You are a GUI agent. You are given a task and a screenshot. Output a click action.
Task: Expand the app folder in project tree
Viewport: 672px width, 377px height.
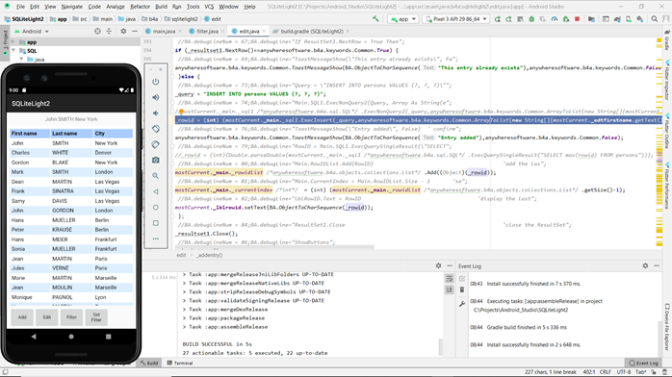[13, 42]
